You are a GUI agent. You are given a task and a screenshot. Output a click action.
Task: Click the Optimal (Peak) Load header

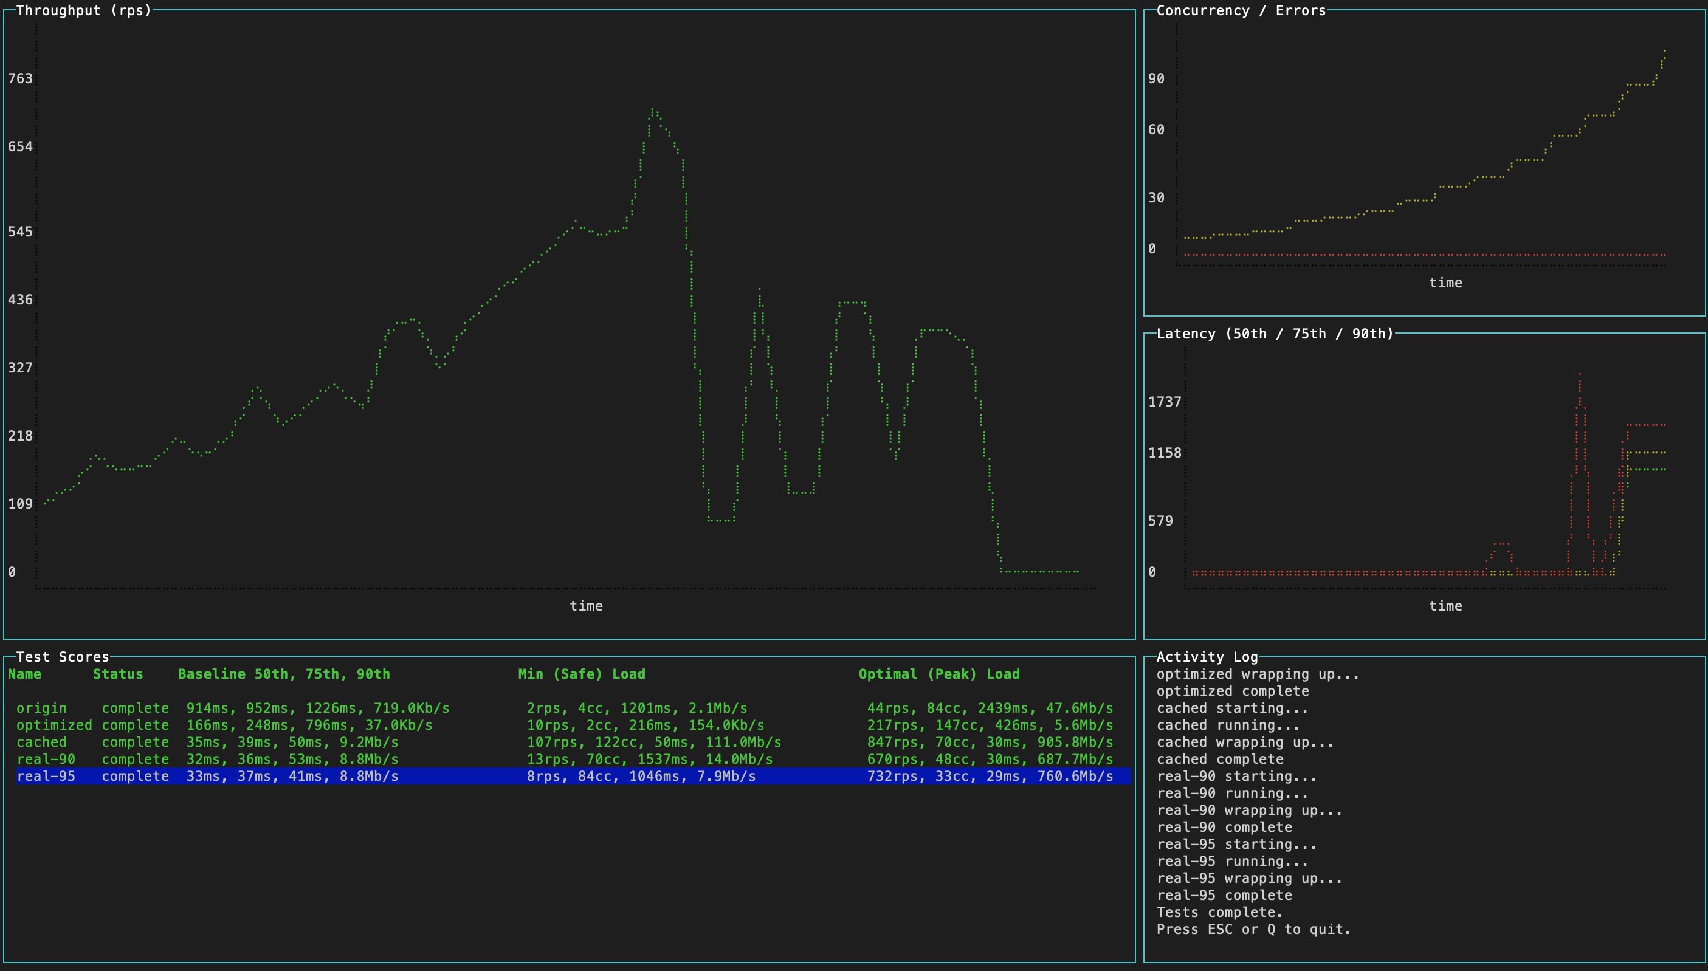(939, 674)
